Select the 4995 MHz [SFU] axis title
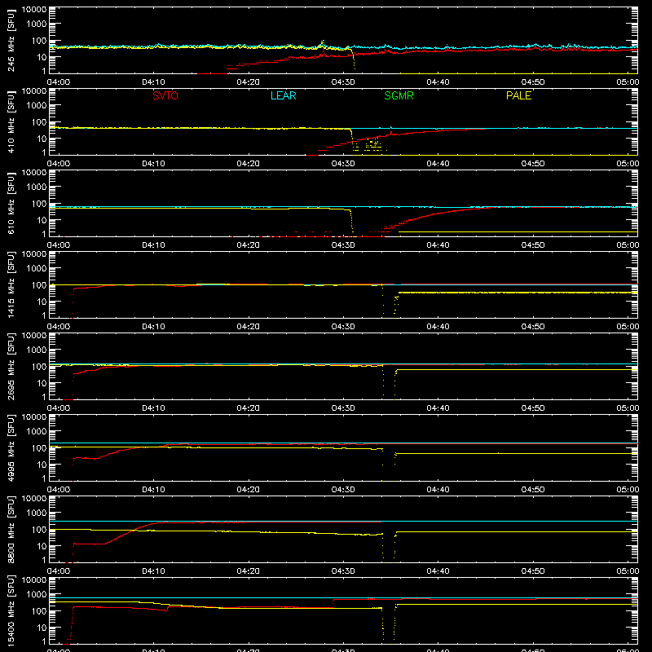Viewport: 652px width, 652px height. (x=11, y=447)
